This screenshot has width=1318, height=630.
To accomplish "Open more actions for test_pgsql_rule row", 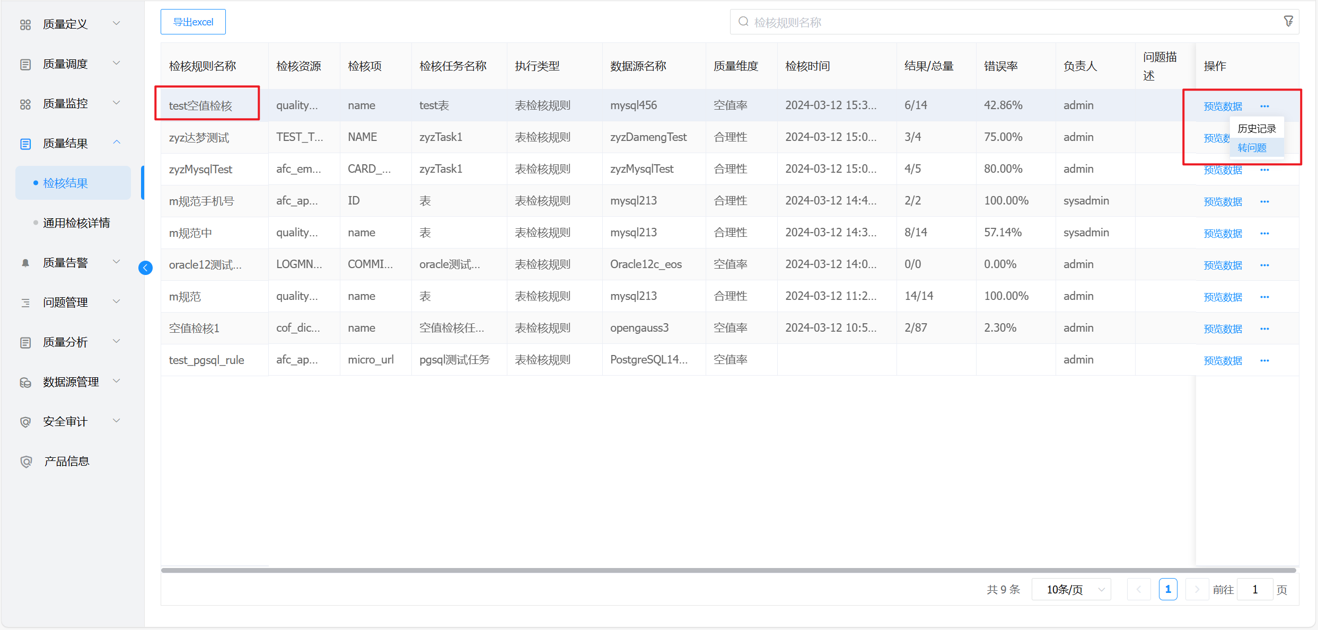I will click(1264, 361).
